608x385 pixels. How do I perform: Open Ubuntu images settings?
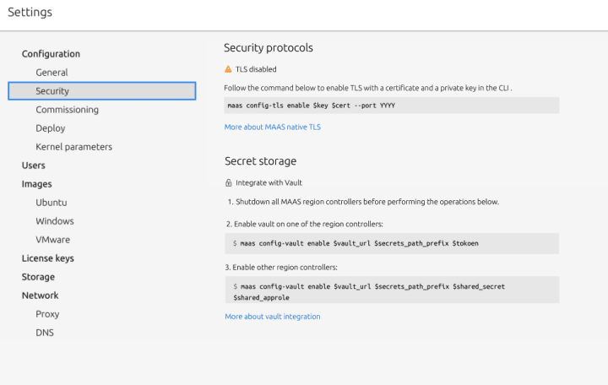pyautogui.click(x=52, y=203)
